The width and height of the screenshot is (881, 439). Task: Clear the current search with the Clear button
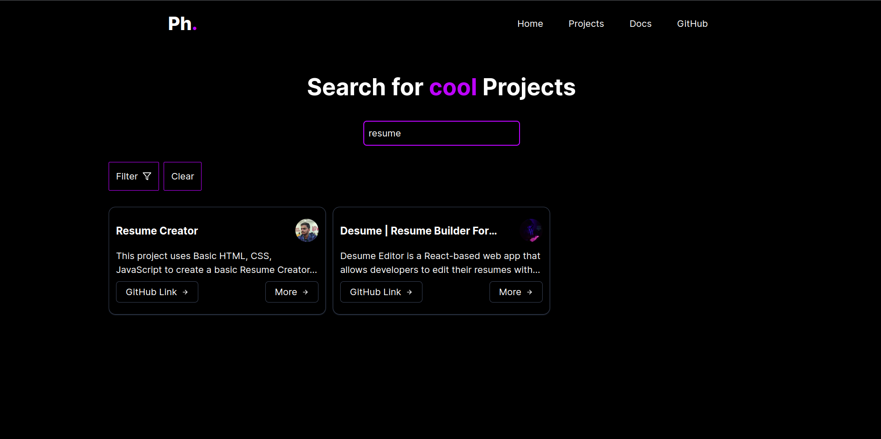[x=182, y=176]
